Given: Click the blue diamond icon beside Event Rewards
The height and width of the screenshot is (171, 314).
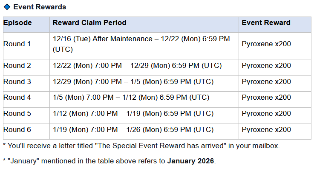Looking at the screenshot, I should click(7, 7).
